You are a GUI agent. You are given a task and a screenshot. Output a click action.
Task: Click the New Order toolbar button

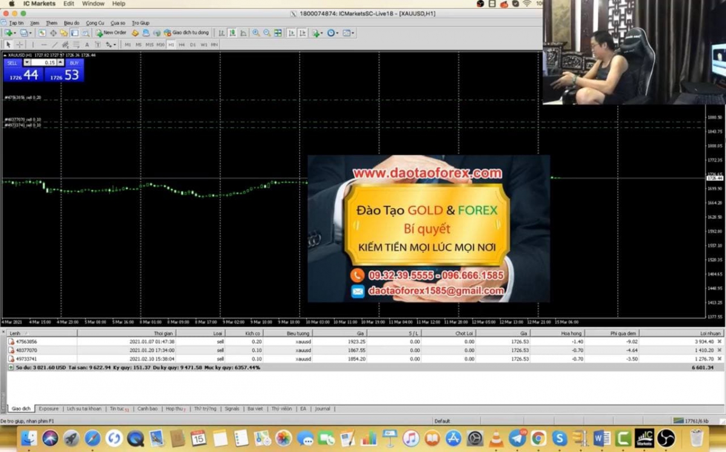pyautogui.click(x=111, y=33)
